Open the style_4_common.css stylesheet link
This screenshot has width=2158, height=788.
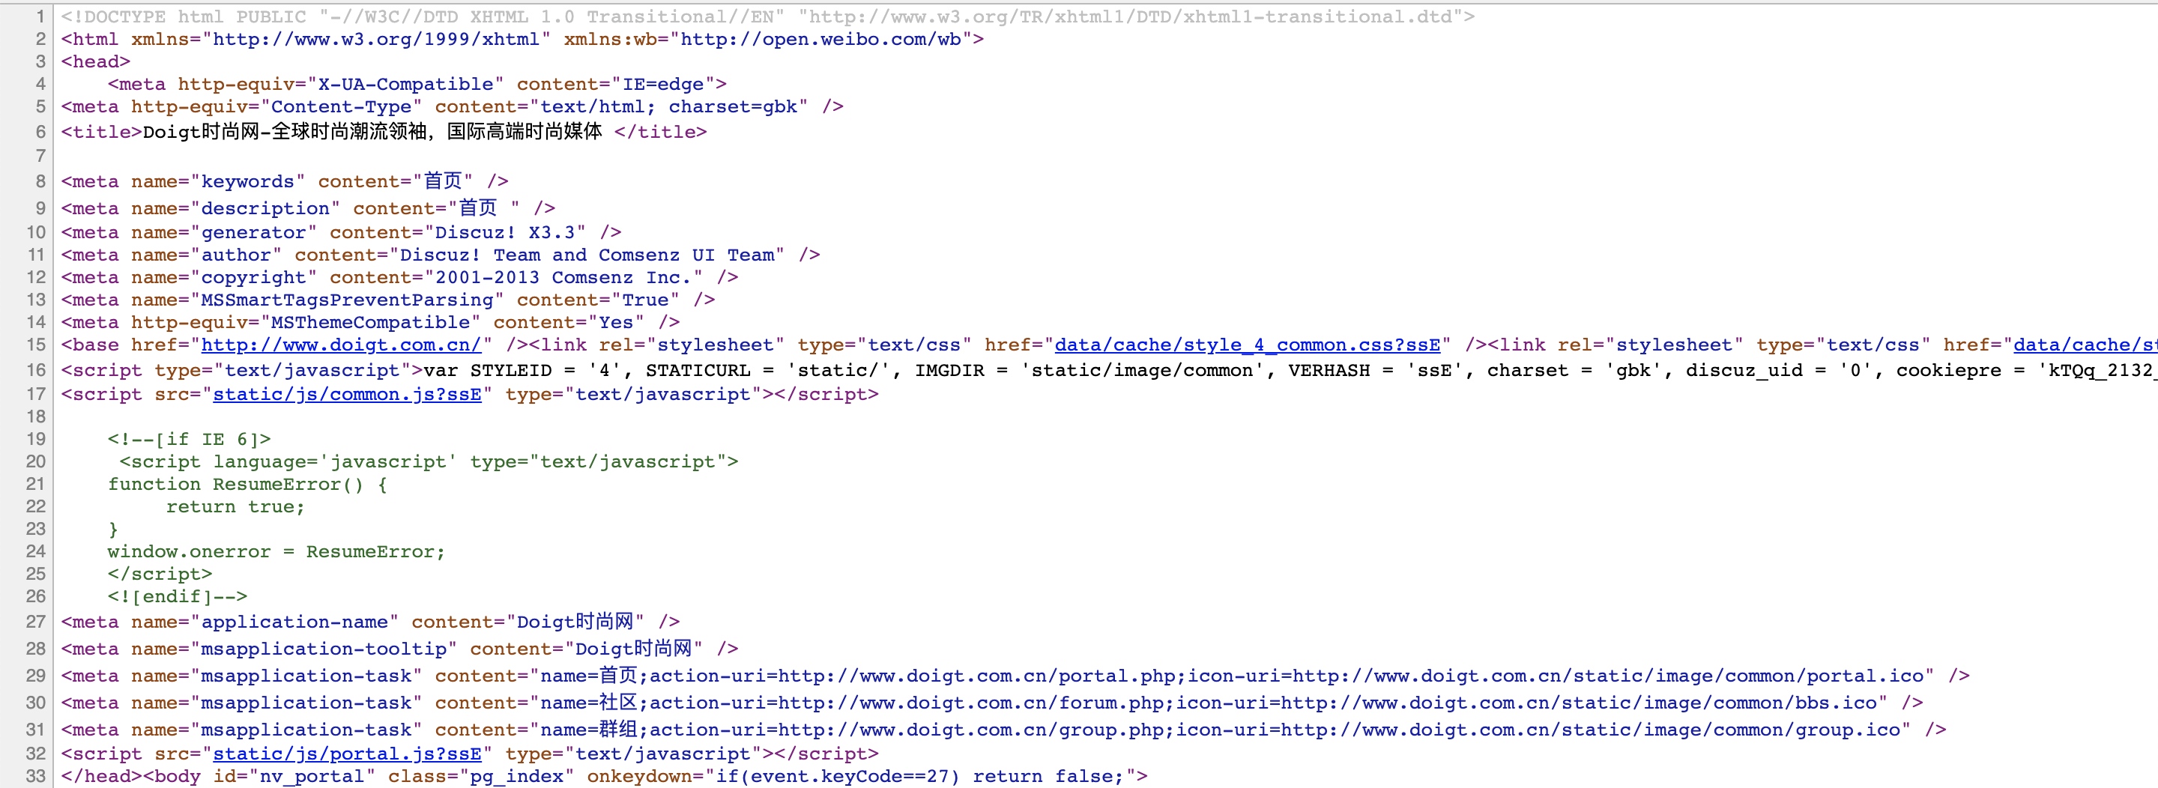pyautogui.click(x=1247, y=345)
